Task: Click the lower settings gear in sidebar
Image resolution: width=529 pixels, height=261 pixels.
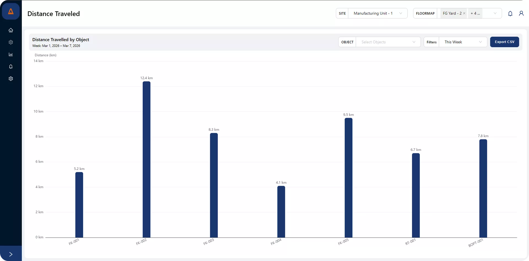Action: coord(11,78)
